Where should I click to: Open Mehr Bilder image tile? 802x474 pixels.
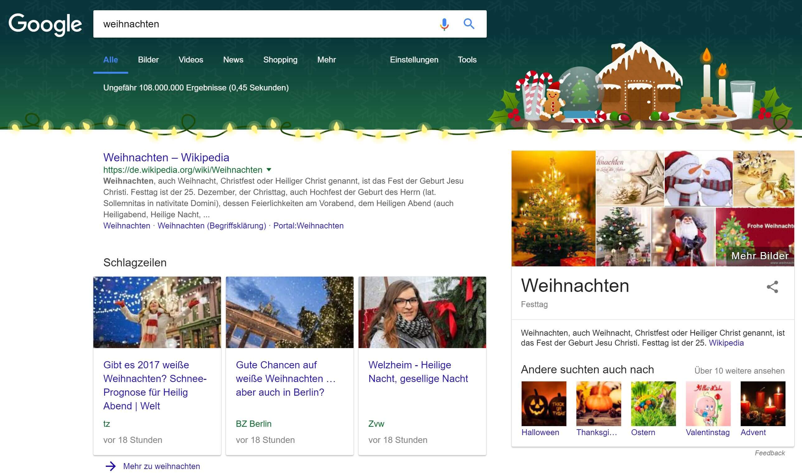760,255
